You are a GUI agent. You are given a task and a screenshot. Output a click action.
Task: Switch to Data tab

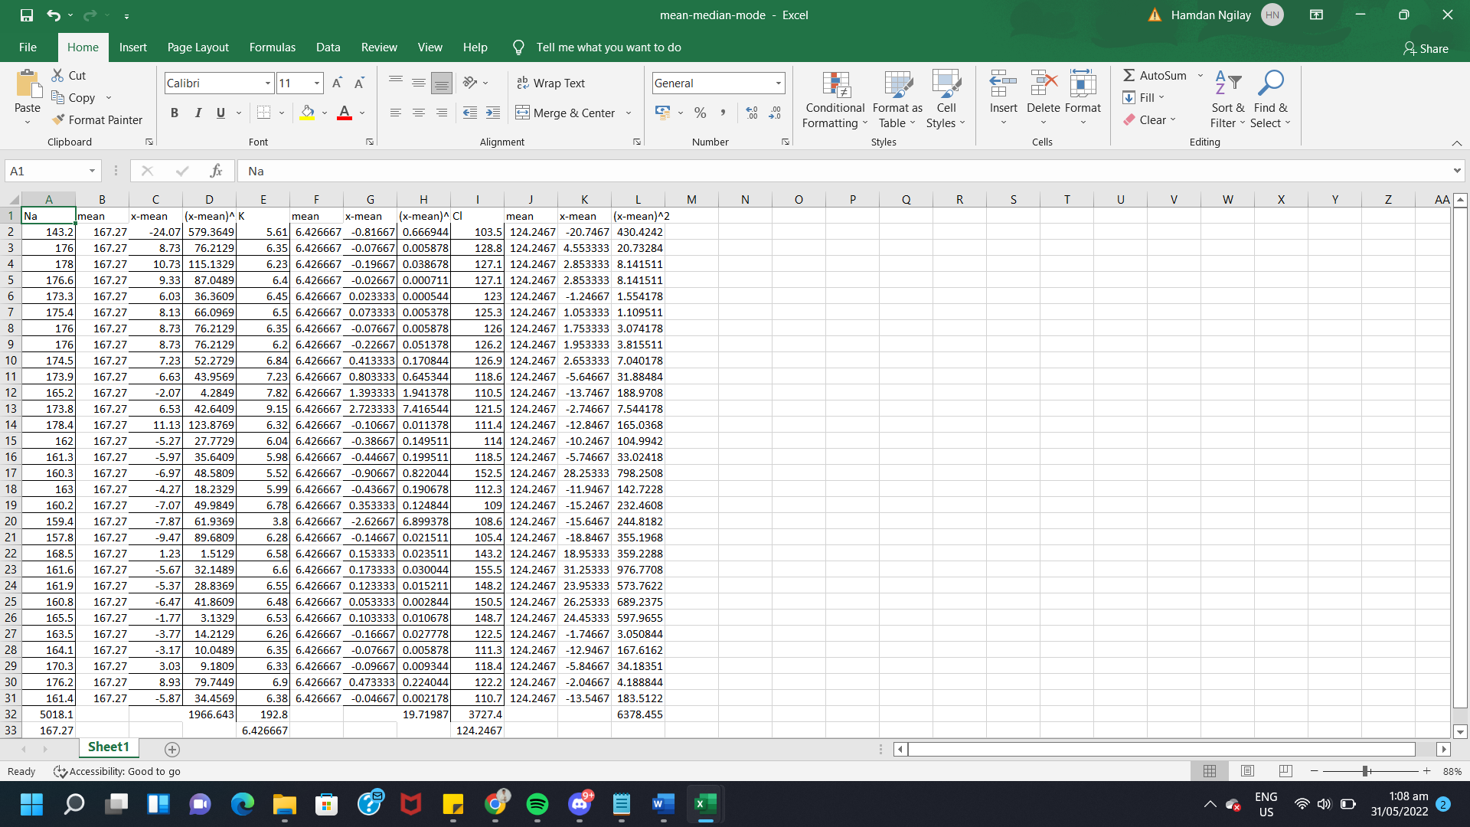point(328,47)
